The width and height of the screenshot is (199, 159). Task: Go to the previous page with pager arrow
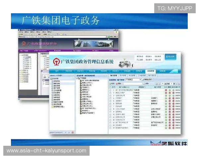tap(160, 84)
